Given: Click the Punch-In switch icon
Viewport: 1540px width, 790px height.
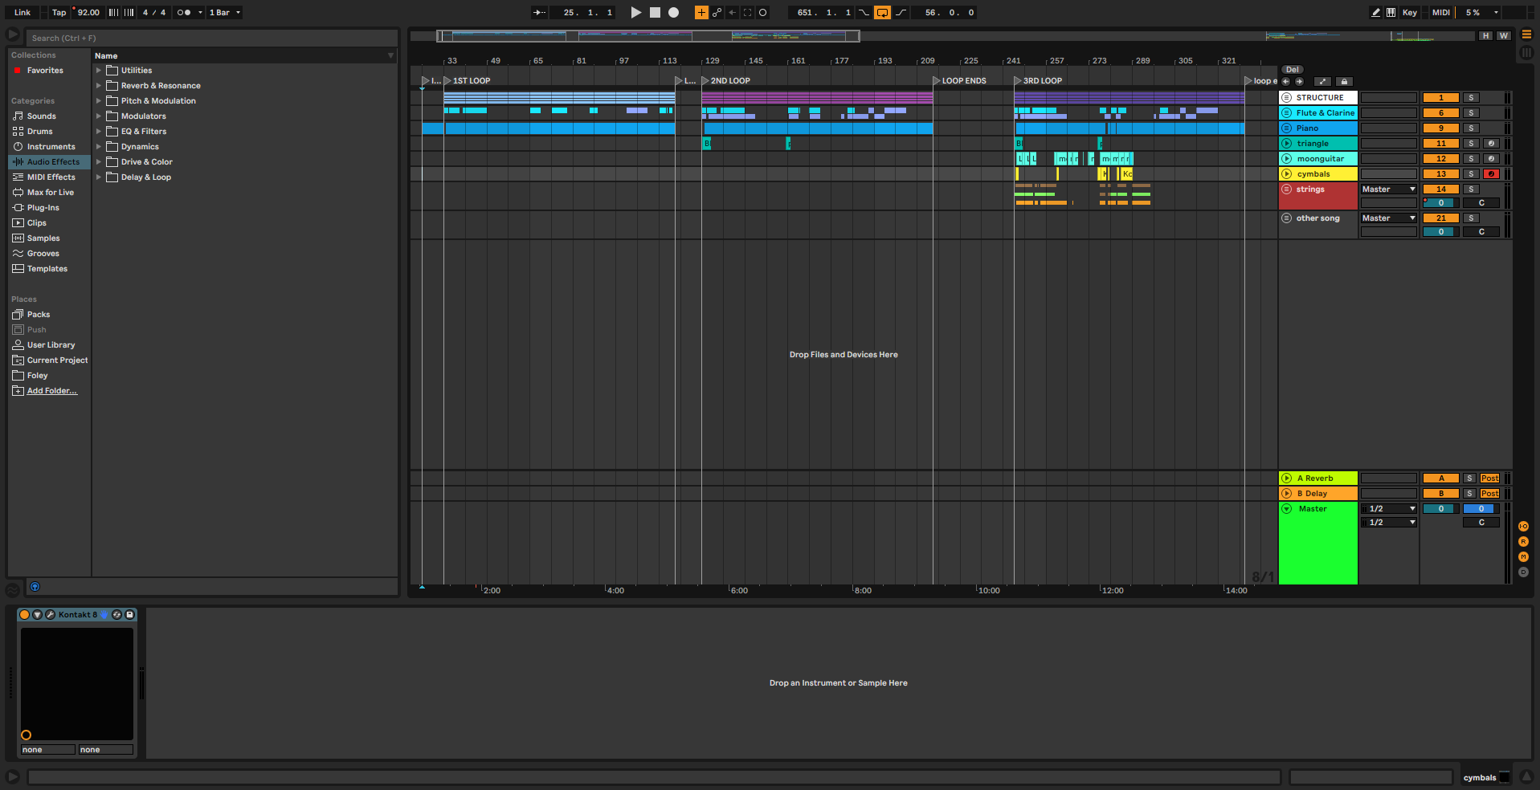Looking at the screenshot, I should tap(864, 13).
